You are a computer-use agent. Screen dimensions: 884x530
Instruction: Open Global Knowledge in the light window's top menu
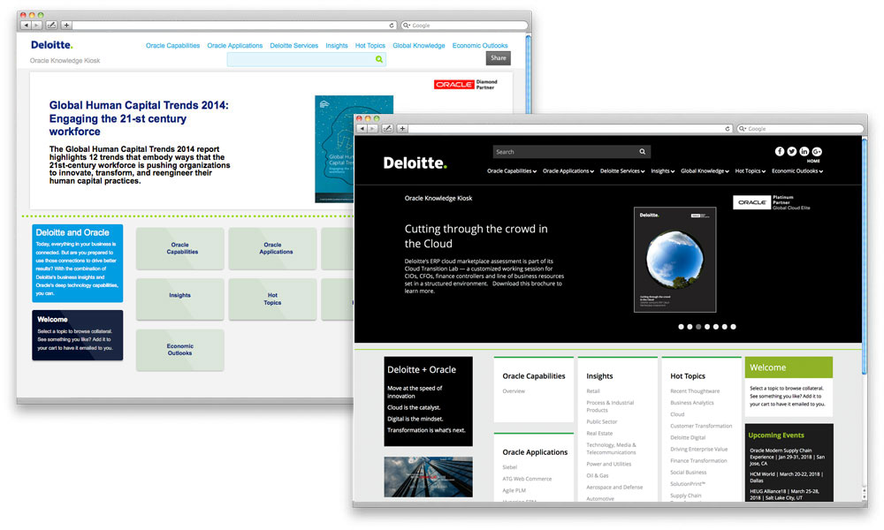[419, 46]
